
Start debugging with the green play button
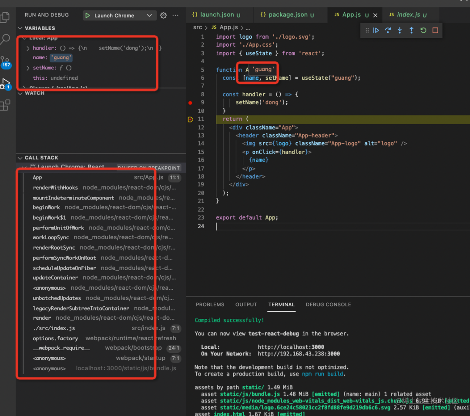point(87,15)
